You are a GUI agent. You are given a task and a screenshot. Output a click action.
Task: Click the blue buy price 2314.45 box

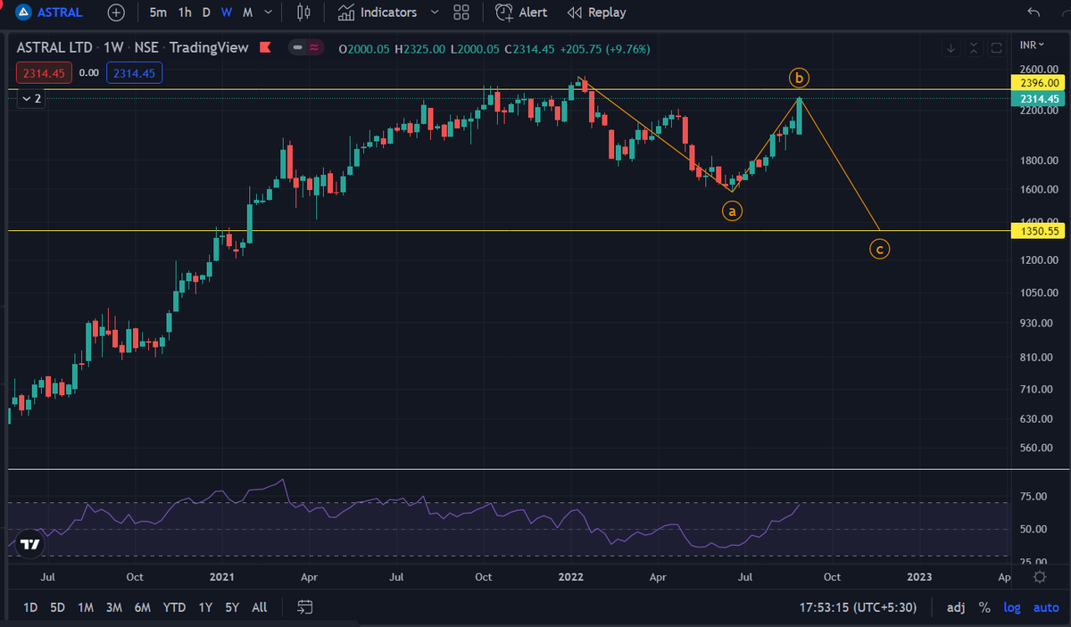tap(134, 73)
